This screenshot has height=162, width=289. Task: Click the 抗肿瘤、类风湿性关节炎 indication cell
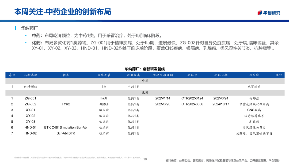(254, 133)
